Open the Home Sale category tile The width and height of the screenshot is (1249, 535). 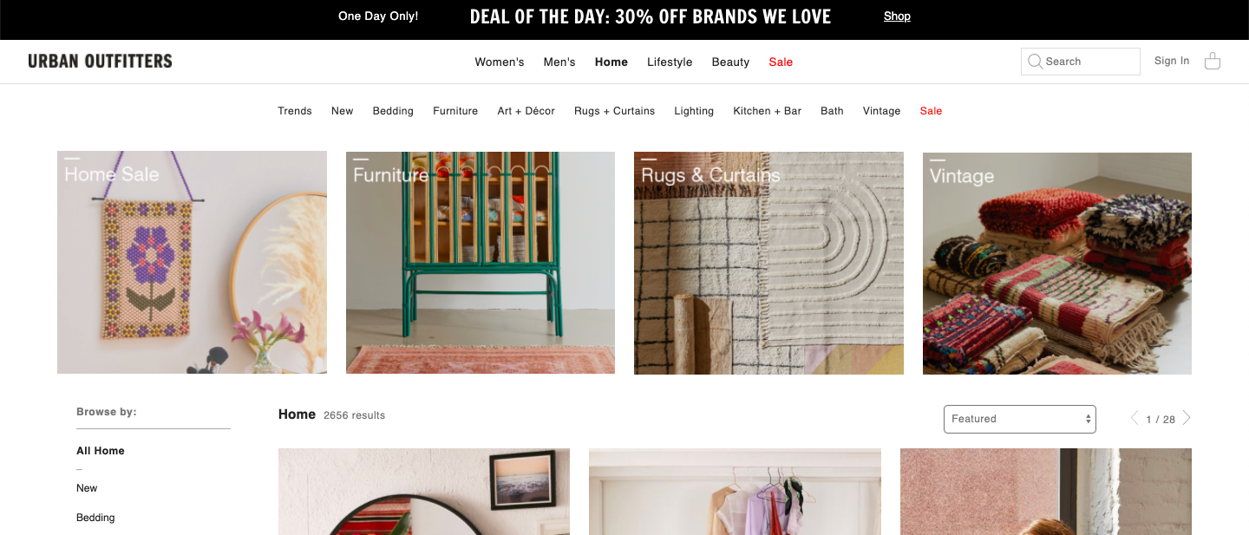(192, 263)
